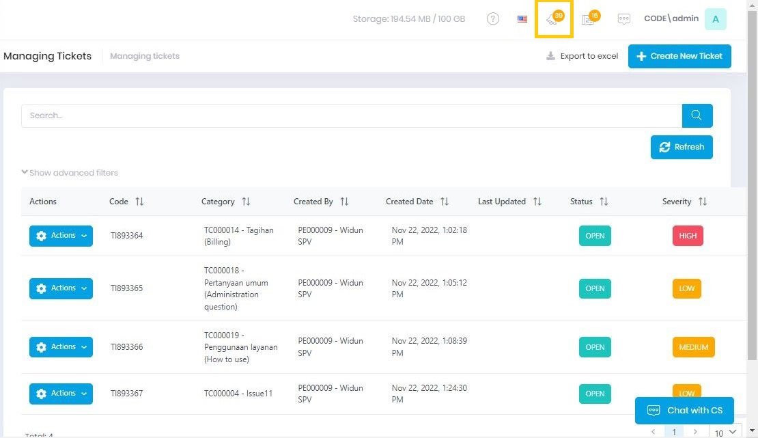Open the language flag selector
Image resolution: width=758 pixels, height=438 pixels.
pos(522,19)
